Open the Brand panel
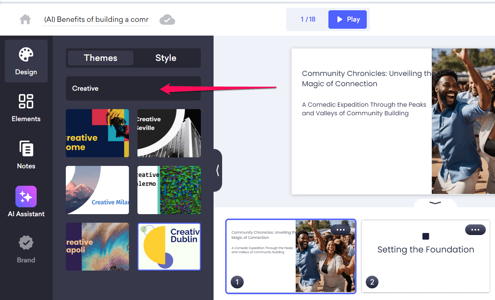This screenshot has width=495, height=300. coord(26,249)
